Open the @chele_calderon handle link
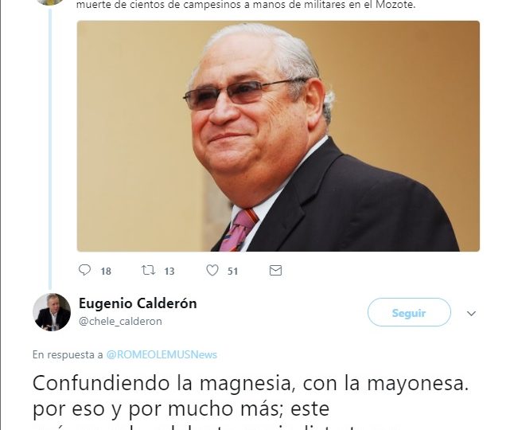 click(x=120, y=321)
